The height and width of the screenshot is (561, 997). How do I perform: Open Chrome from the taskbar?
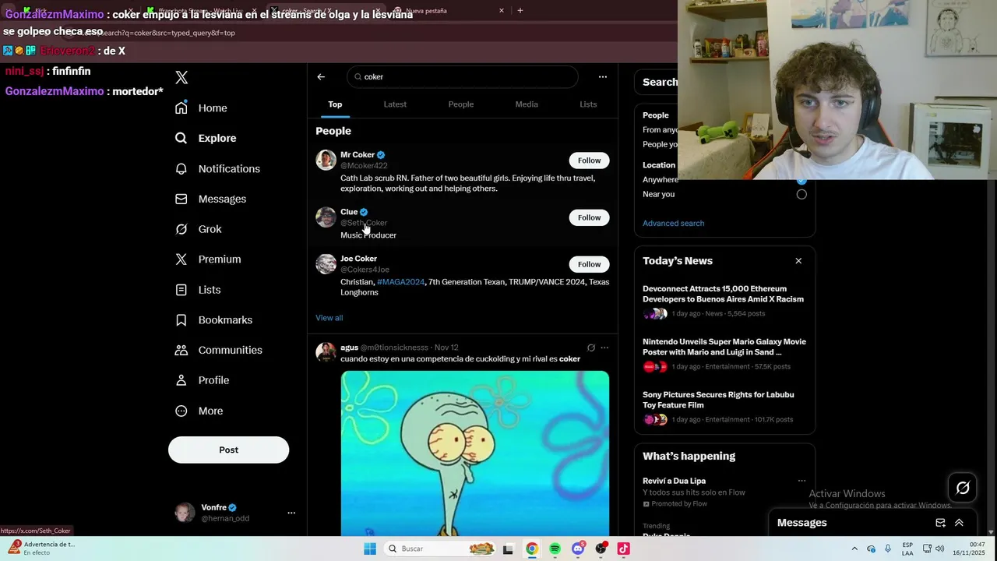(531, 549)
